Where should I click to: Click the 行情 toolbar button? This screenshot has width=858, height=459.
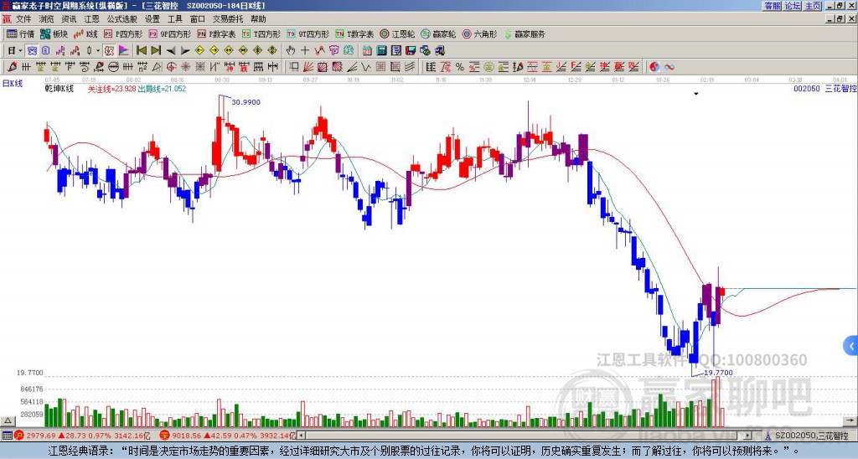(20, 34)
